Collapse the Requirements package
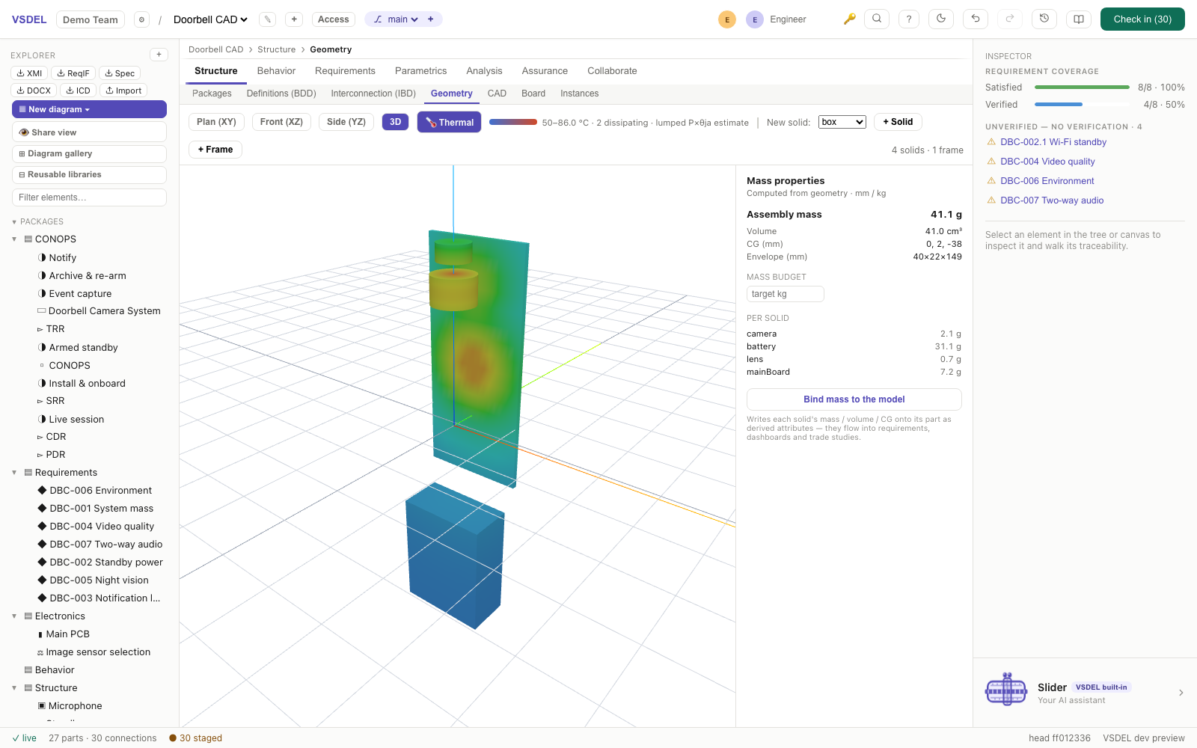 pos(14,473)
